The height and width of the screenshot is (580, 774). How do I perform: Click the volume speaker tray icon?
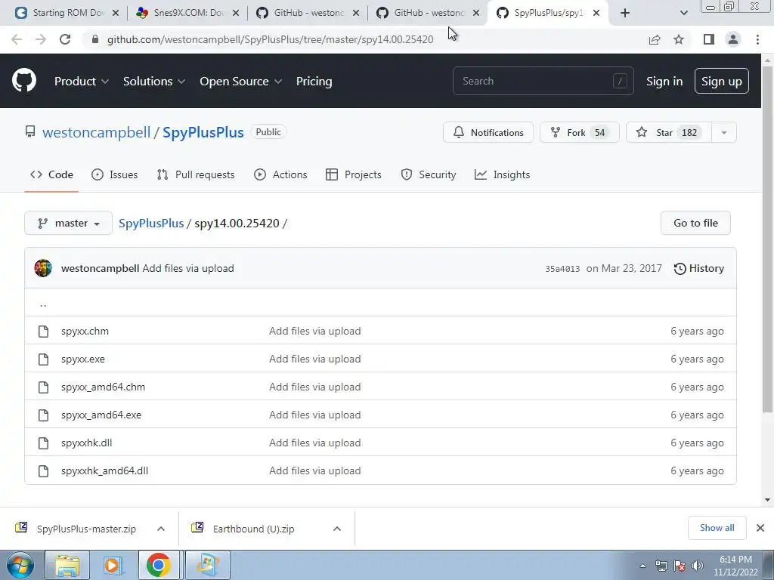point(698,566)
